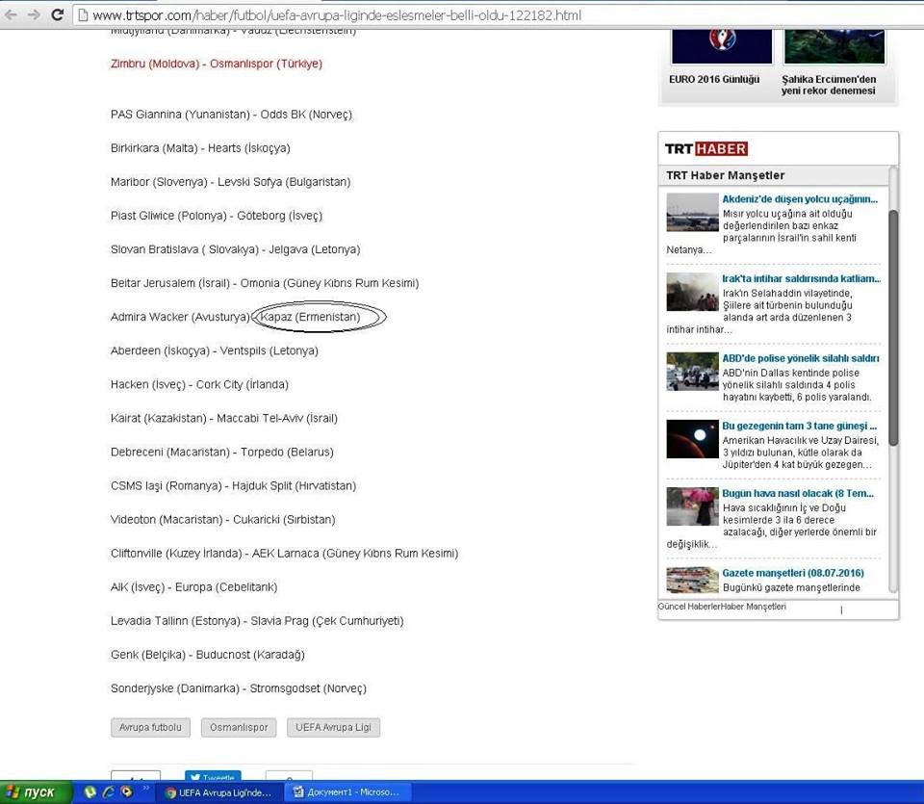The width and height of the screenshot is (924, 804).
Task: Click Sonderjyske - Stromsgodset (Norveç) line
Action: [x=239, y=688]
